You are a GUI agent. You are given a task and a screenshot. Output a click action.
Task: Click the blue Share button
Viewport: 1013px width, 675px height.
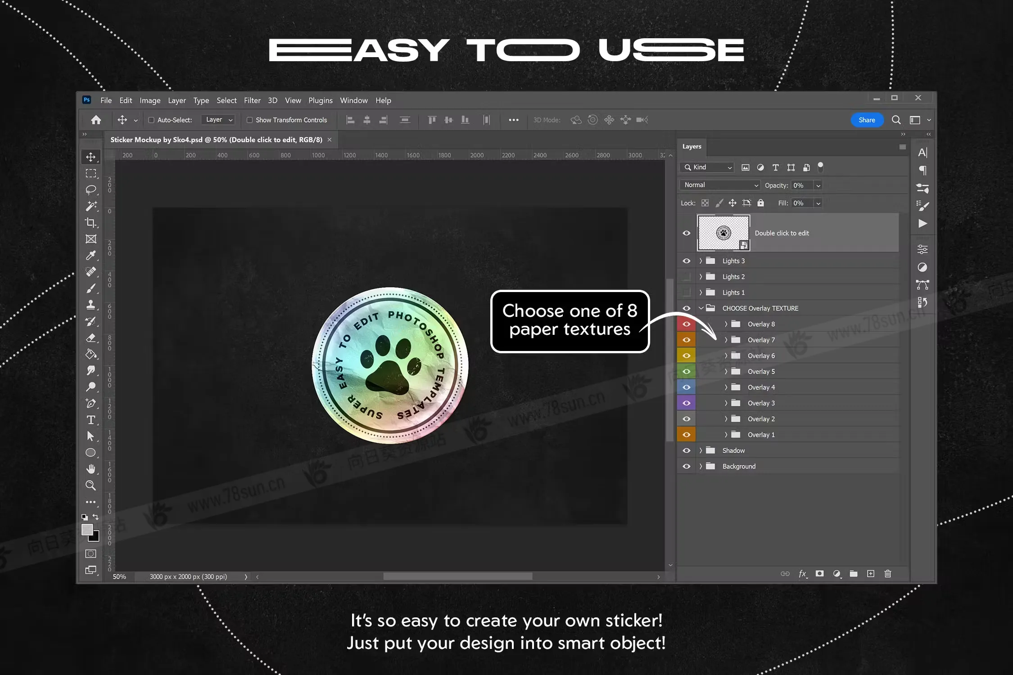(867, 120)
